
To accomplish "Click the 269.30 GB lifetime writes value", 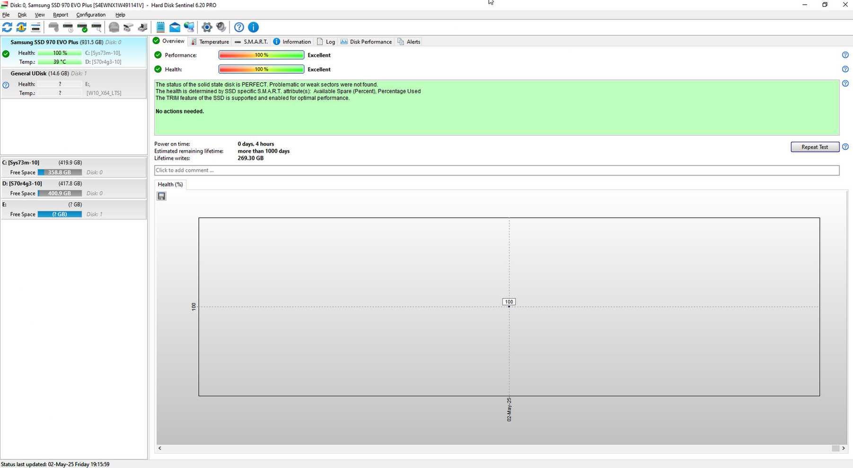I will [x=251, y=158].
